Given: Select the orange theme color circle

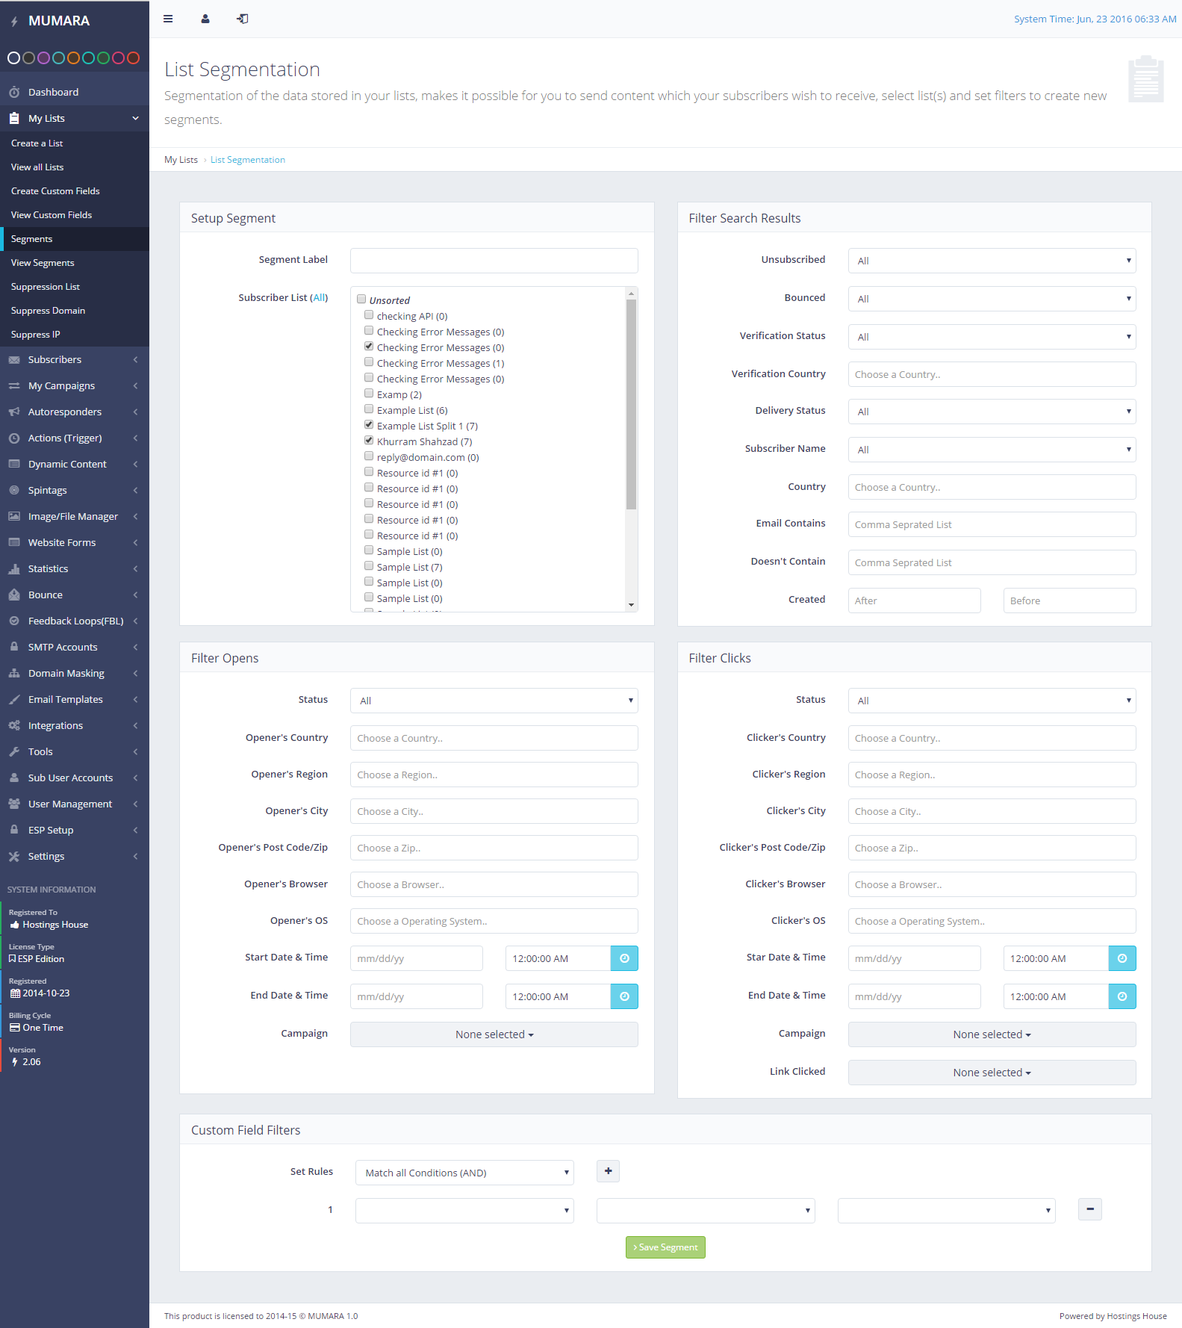Looking at the screenshot, I should pos(73,58).
